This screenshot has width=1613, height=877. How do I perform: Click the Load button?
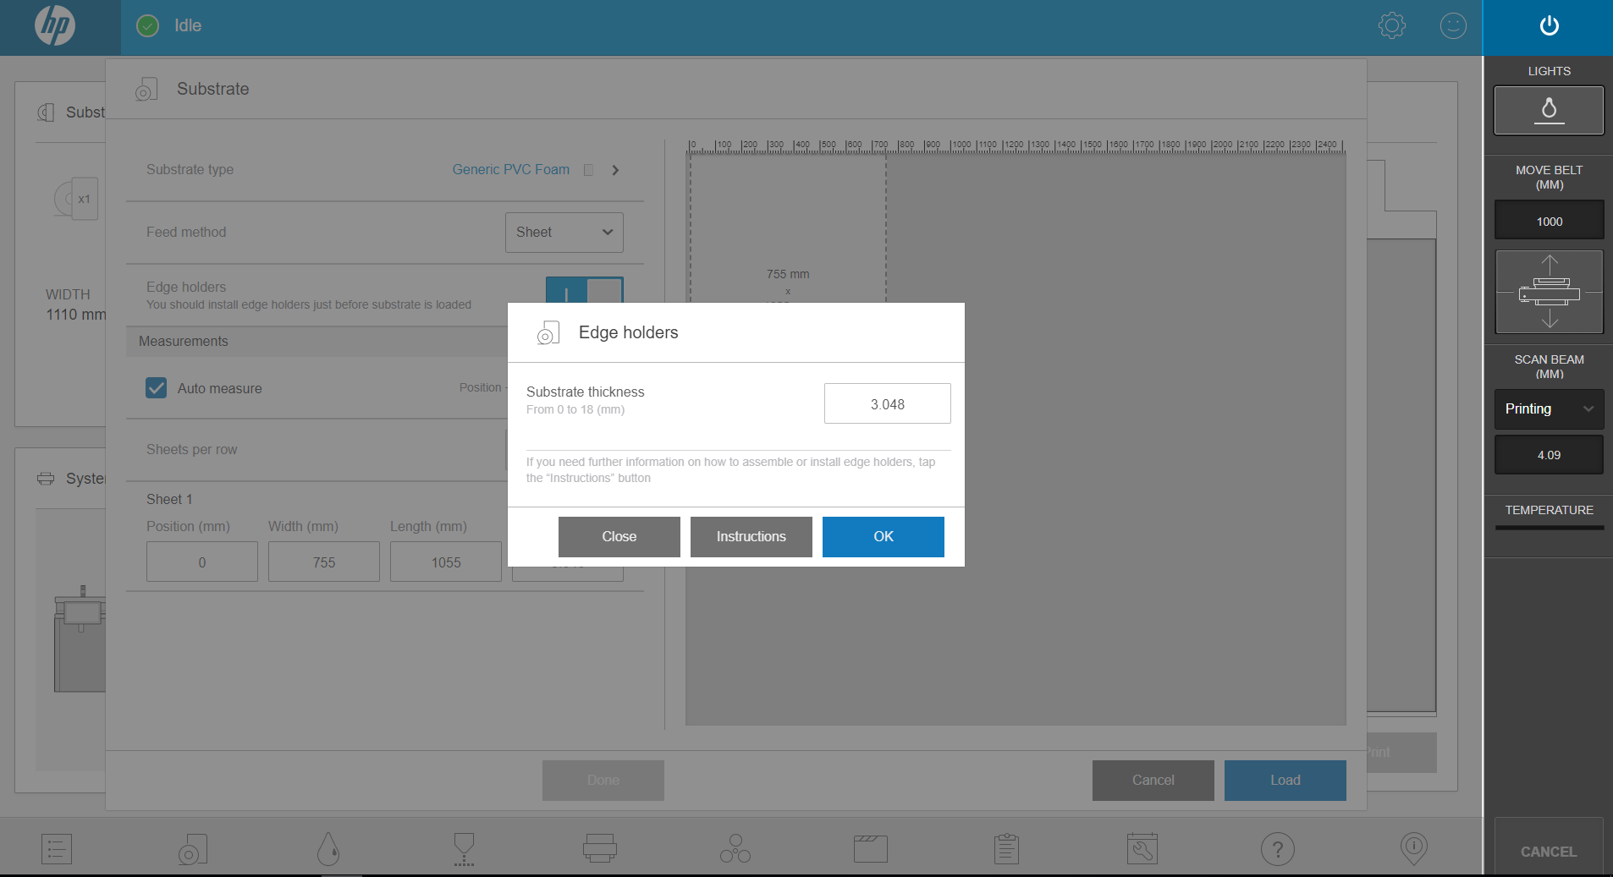pos(1285,781)
